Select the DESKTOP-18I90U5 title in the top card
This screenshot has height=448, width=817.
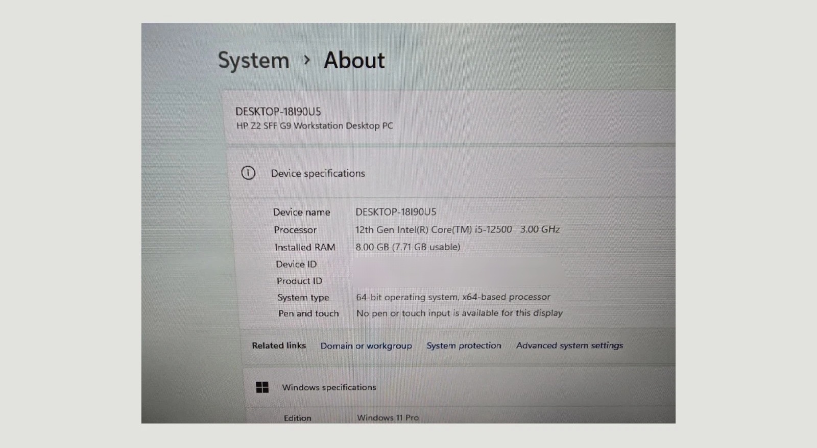tap(278, 112)
